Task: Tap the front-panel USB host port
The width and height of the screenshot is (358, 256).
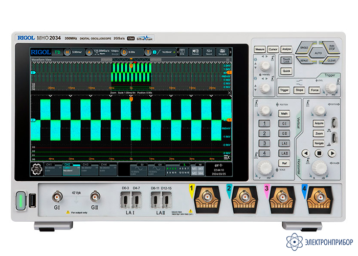Action: tap(32, 201)
